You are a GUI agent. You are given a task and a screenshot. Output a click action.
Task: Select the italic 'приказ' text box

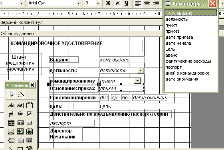(121, 89)
